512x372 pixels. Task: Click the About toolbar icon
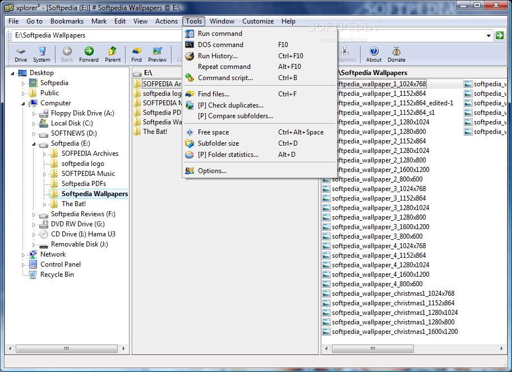pos(374,51)
